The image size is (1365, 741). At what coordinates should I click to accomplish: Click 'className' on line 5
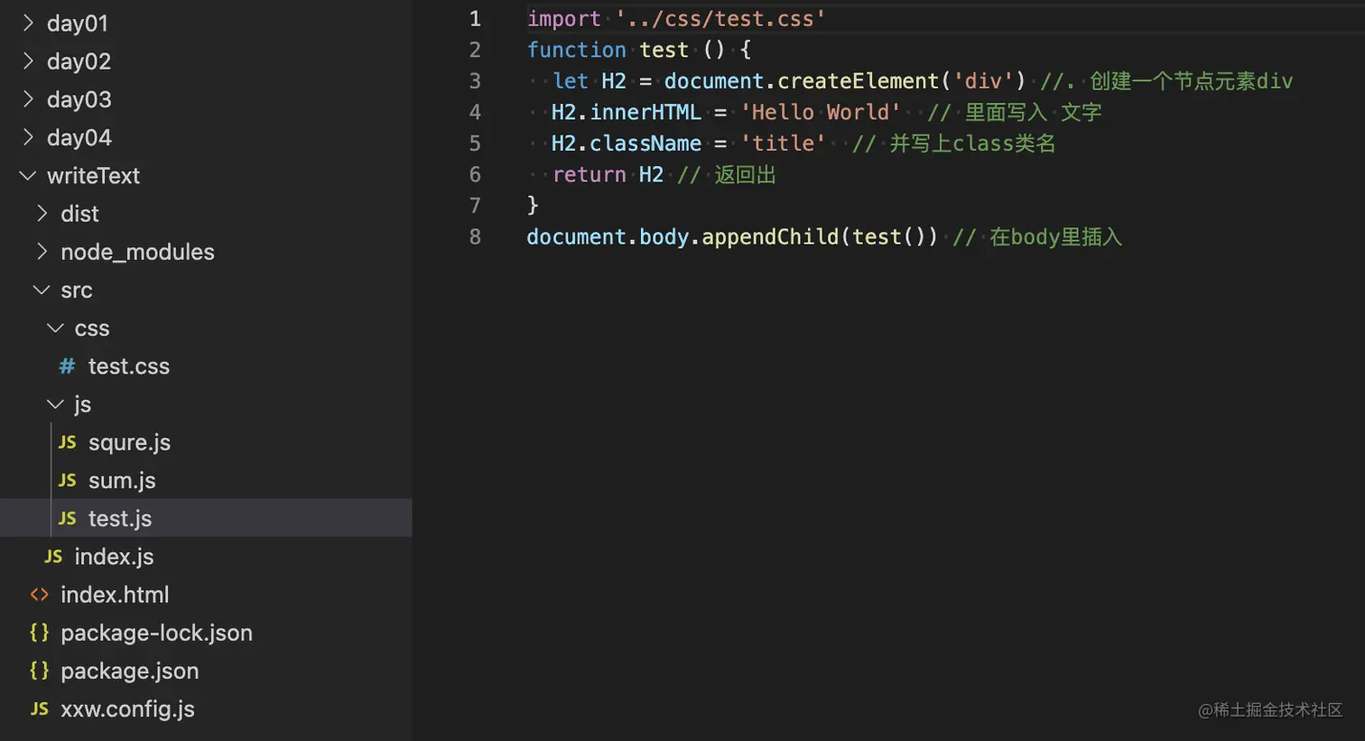tap(645, 144)
